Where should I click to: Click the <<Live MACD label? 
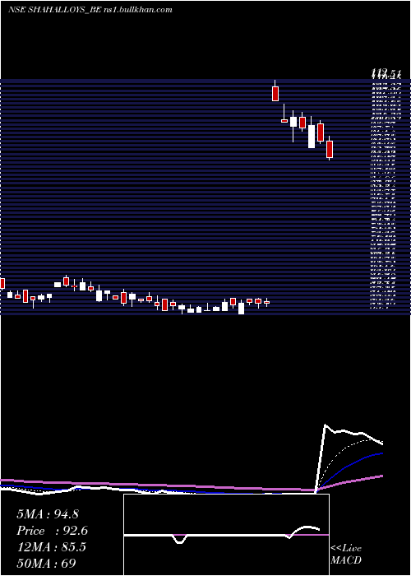coord(346,554)
